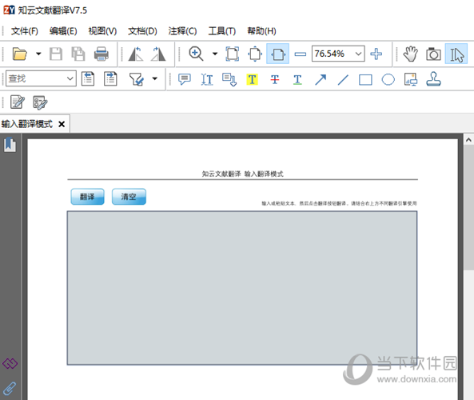Image resolution: width=474 pixels, height=400 pixels.
Task: Print the document with printer icon
Action: coord(101,54)
